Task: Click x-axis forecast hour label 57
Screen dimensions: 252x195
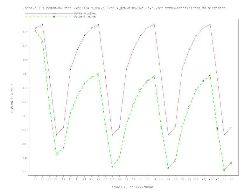Action: (x=168, y=179)
